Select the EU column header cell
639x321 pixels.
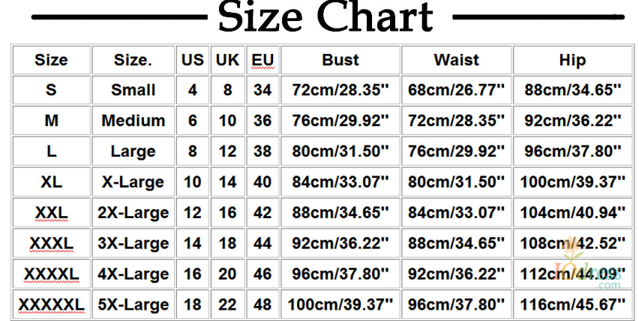pos(262,60)
